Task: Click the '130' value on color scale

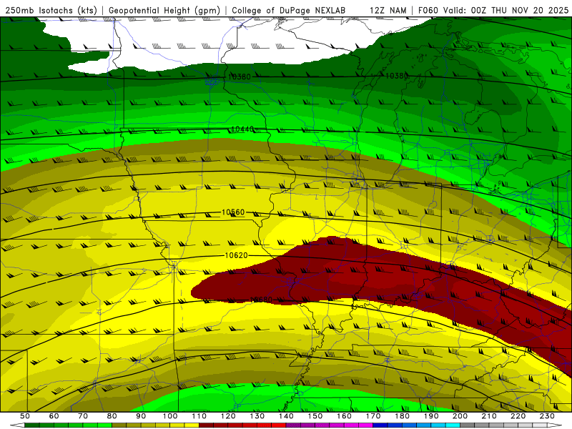Action: [257, 416]
